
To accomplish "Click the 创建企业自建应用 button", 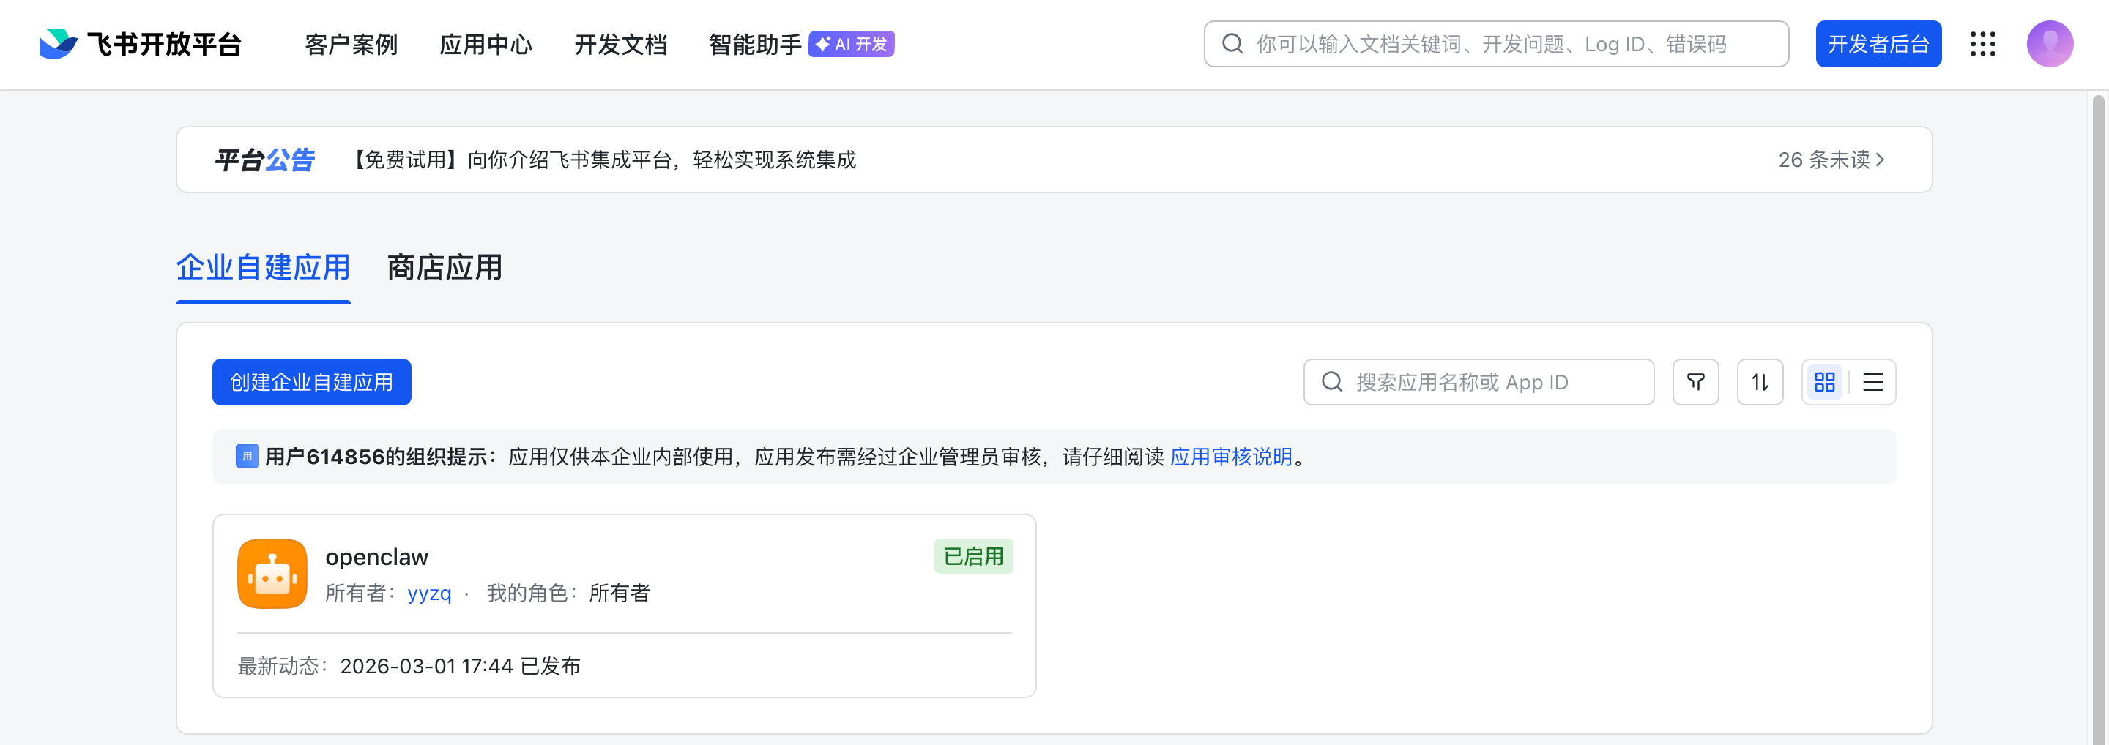I will tap(311, 382).
